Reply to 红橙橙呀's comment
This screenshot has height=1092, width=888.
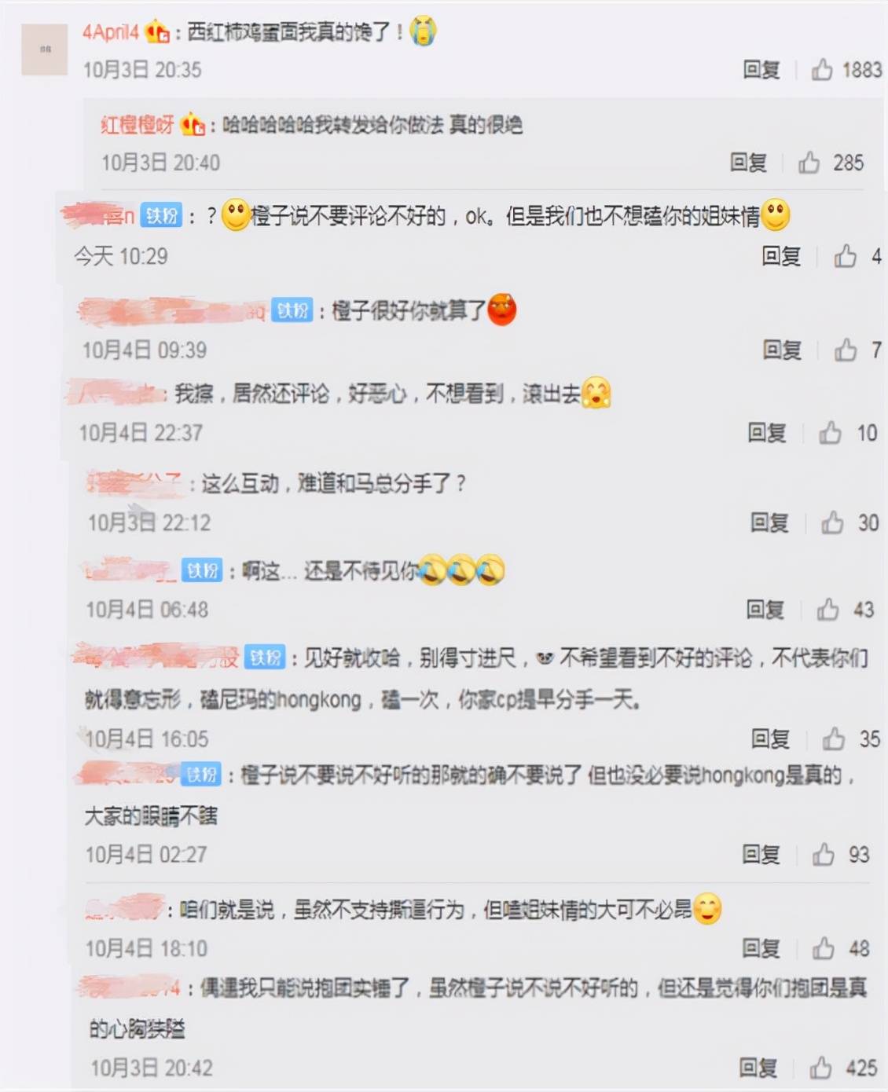click(748, 163)
